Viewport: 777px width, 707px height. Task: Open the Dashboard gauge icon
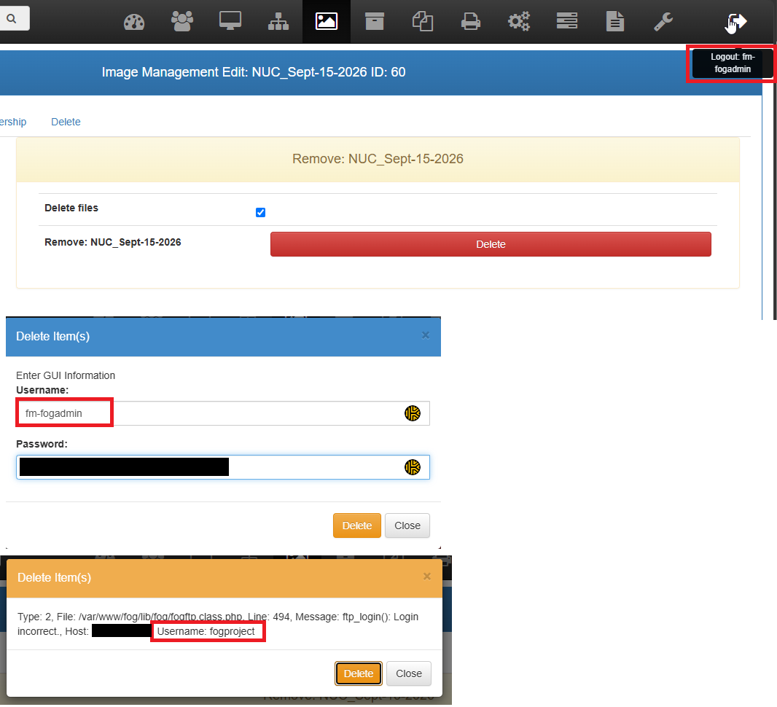click(x=134, y=22)
